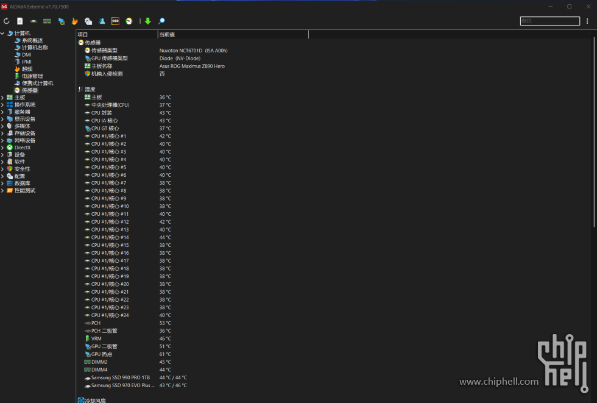Click the search input field
The width and height of the screenshot is (597, 403).
click(549, 21)
